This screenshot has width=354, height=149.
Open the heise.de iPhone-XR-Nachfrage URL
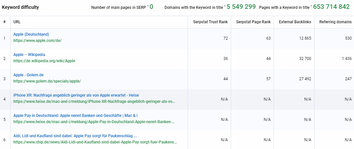click(x=94, y=102)
